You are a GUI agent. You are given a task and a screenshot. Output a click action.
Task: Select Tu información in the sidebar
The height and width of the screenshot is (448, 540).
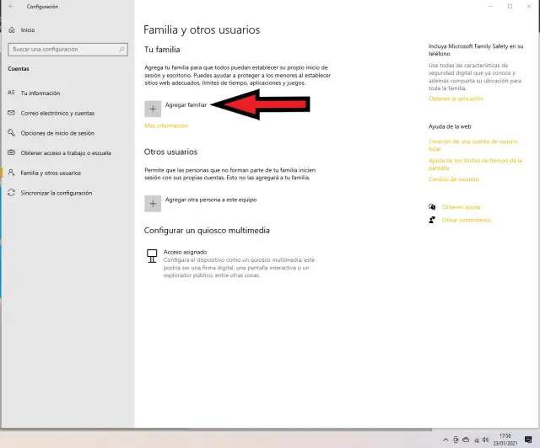click(x=40, y=93)
